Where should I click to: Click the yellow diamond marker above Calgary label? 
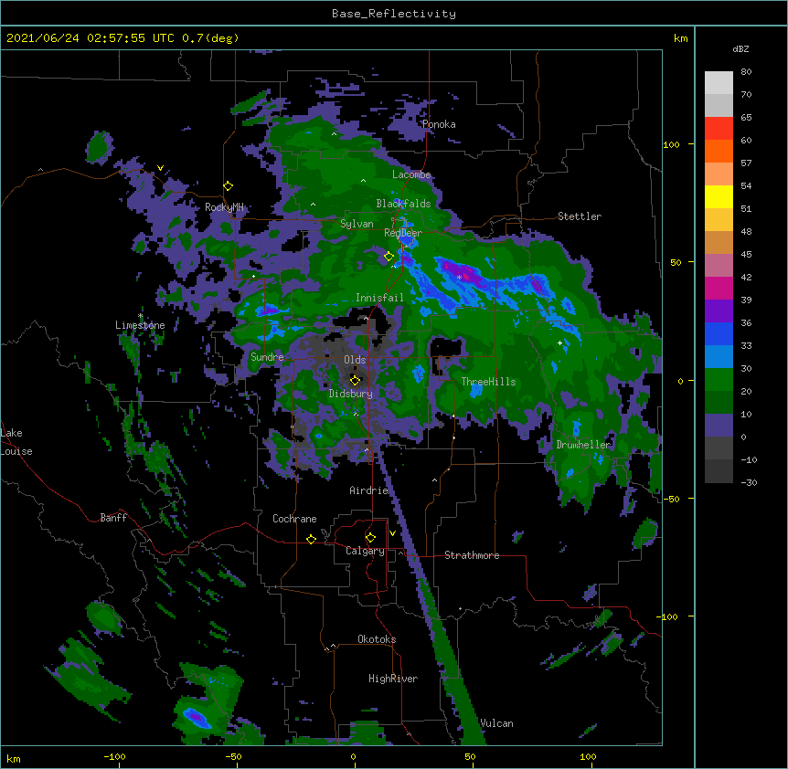coord(370,538)
